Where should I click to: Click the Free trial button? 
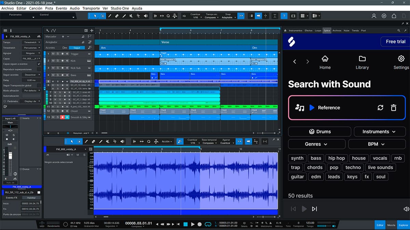click(396, 42)
